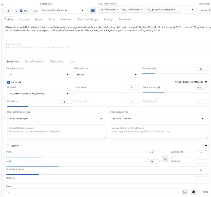Select the xl UI radio button
The image size is (211, 197).
pos(13,11)
